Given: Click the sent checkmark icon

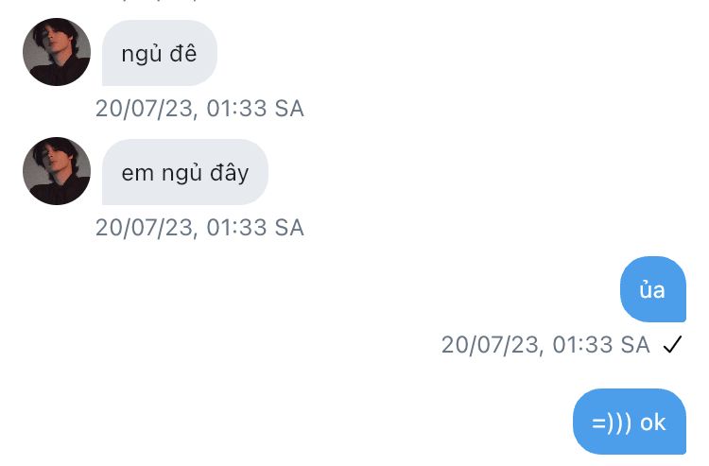Looking at the screenshot, I should click(x=672, y=345).
